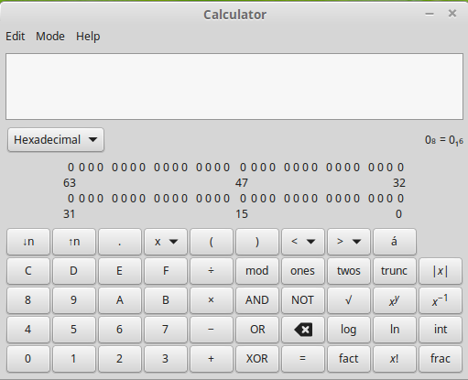Click the OR button
Screen dimensions: 468x380
coord(257,330)
